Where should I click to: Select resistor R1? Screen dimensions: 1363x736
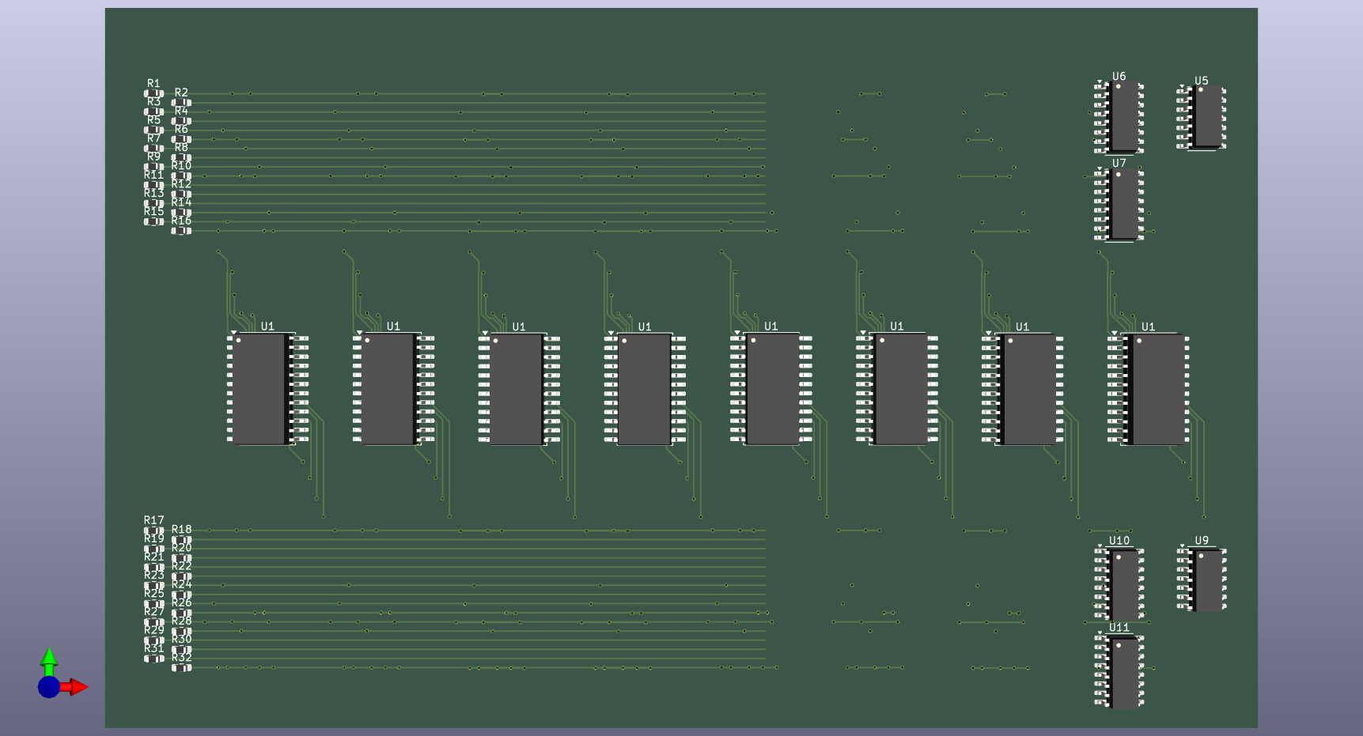153,93
